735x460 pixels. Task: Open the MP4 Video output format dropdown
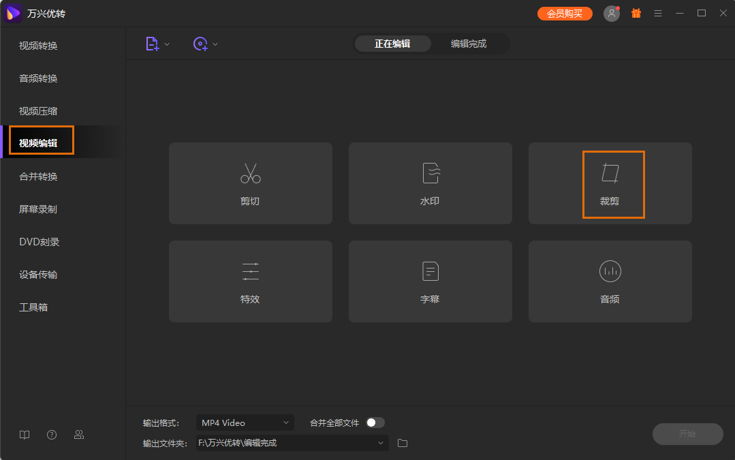245,423
